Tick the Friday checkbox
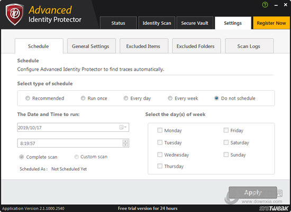291x212 pixels. (226, 130)
